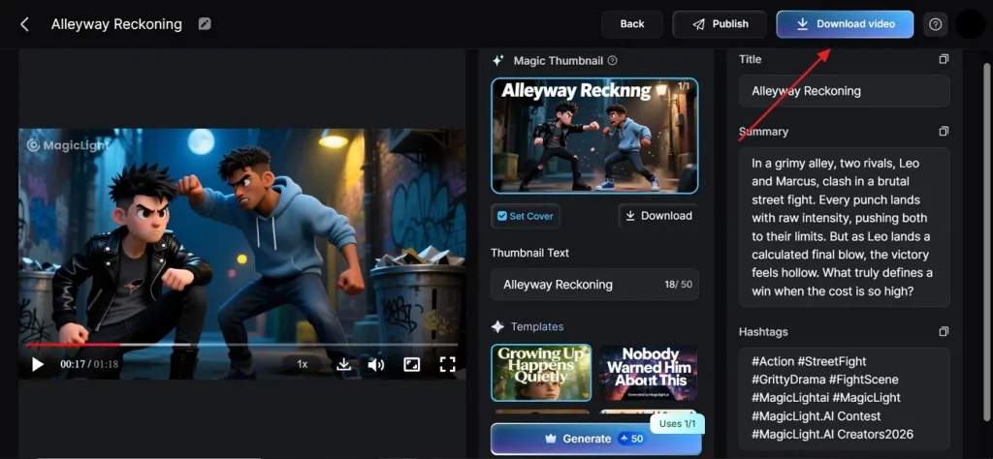
Task: Open help via the question mark icon
Action: [935, 24]
